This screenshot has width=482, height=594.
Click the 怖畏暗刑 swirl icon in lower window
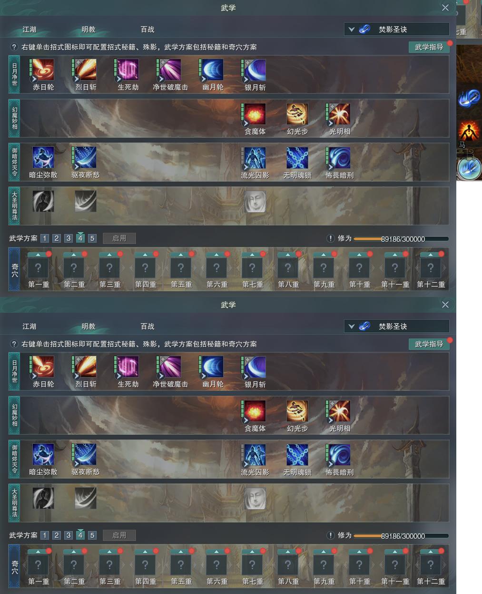pyautogui.click(x=340, y=455)
